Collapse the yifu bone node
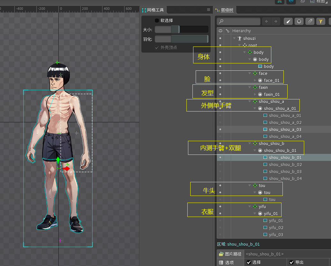This screenshot has width=331, height=266. point(250,206)
